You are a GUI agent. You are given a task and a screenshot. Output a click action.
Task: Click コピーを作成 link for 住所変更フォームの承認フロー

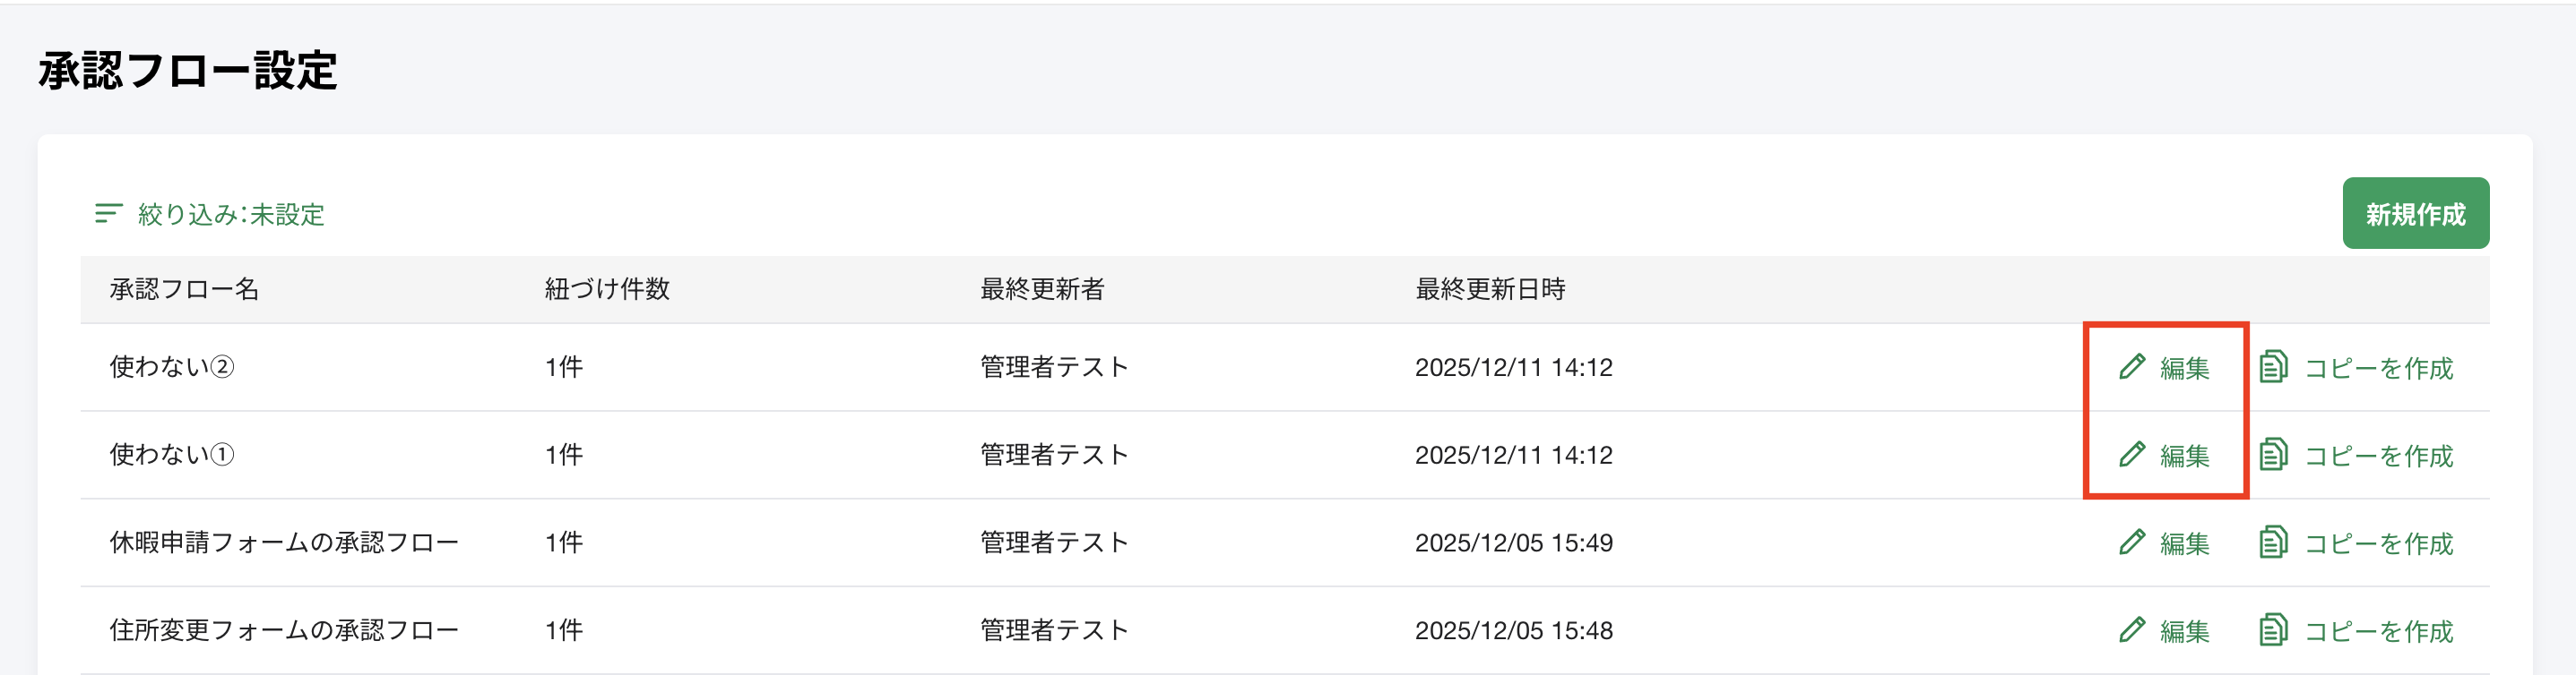click(x=2378, y=632)
